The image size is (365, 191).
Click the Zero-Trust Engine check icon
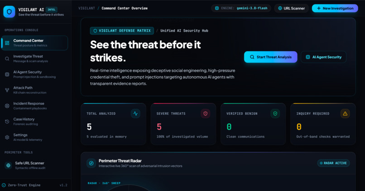(4, 185)
